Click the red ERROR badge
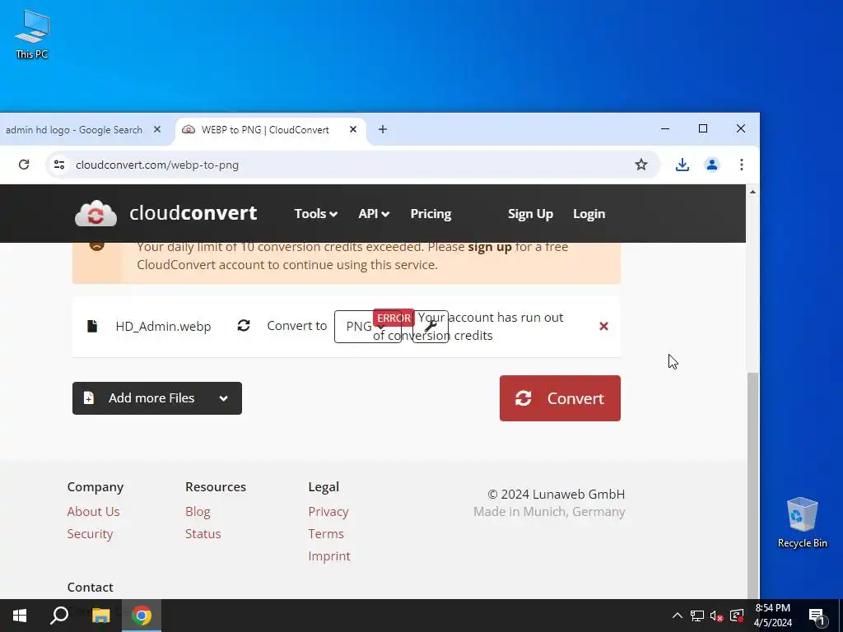The width and height of the screenshot is (843, 632). point(394,318)
